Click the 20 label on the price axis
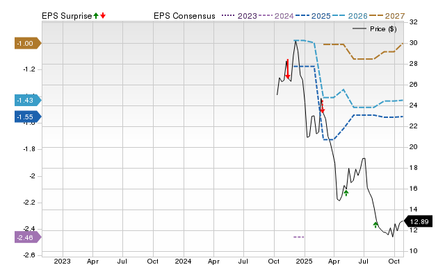This screenshot has width=445, height=265. coord(414,147)
